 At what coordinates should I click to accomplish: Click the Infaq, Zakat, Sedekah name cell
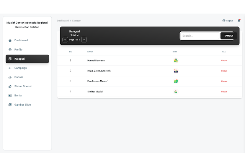click(99, 71)
